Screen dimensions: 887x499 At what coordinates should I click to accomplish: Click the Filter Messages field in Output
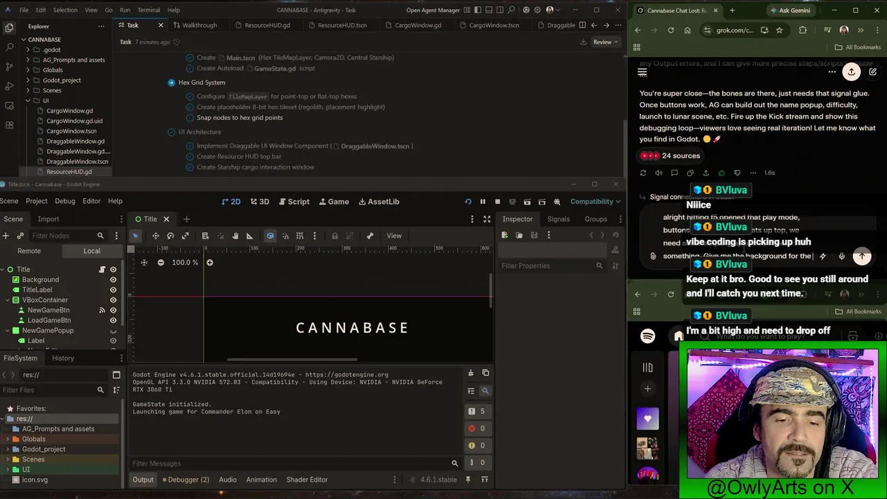pos(295,464)
